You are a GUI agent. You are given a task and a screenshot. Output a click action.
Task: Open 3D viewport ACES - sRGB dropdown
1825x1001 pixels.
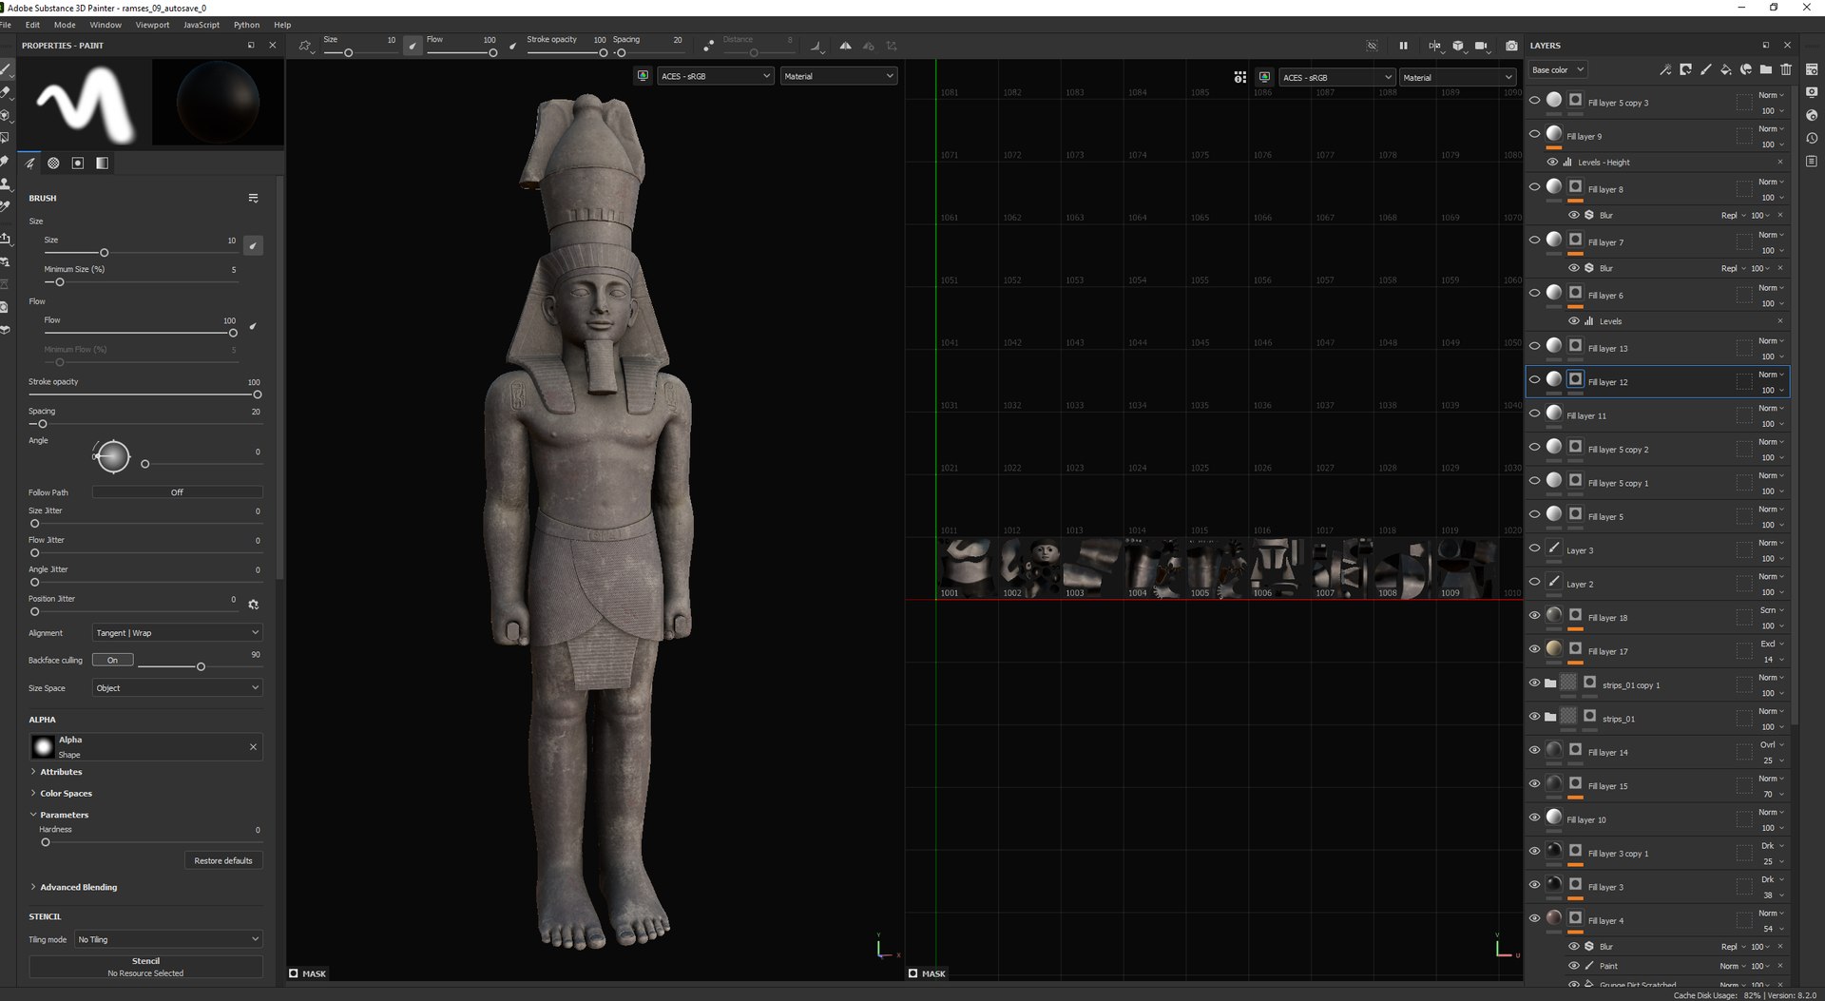tap(715, 76)
